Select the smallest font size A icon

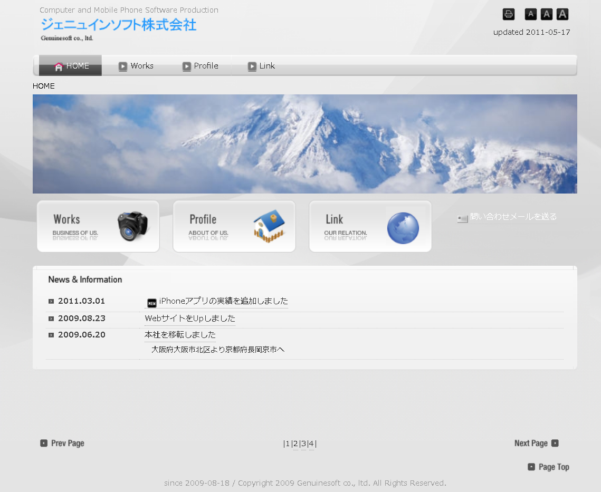click(x=530, y=14)
